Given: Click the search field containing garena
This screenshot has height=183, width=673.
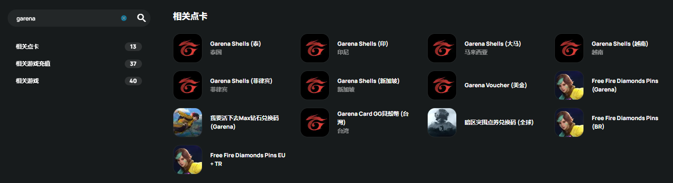Looking at the screenshot, I should click(67, 18).
